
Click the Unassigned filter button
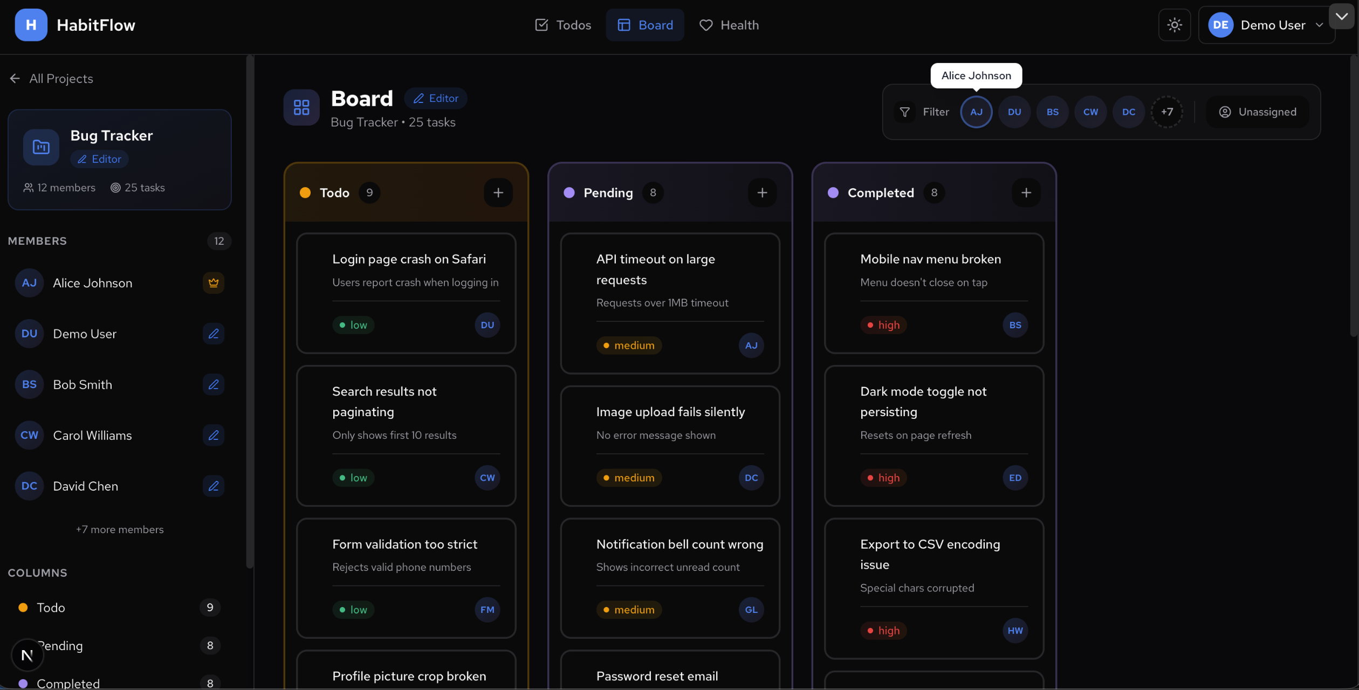pos(1257,112)
